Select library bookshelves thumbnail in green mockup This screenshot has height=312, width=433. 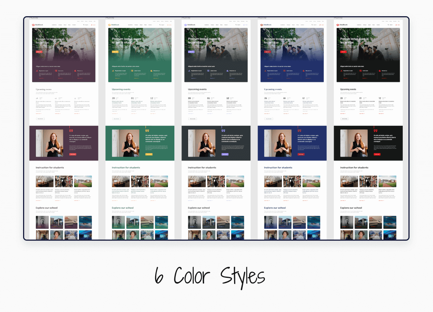pos(140,182)
